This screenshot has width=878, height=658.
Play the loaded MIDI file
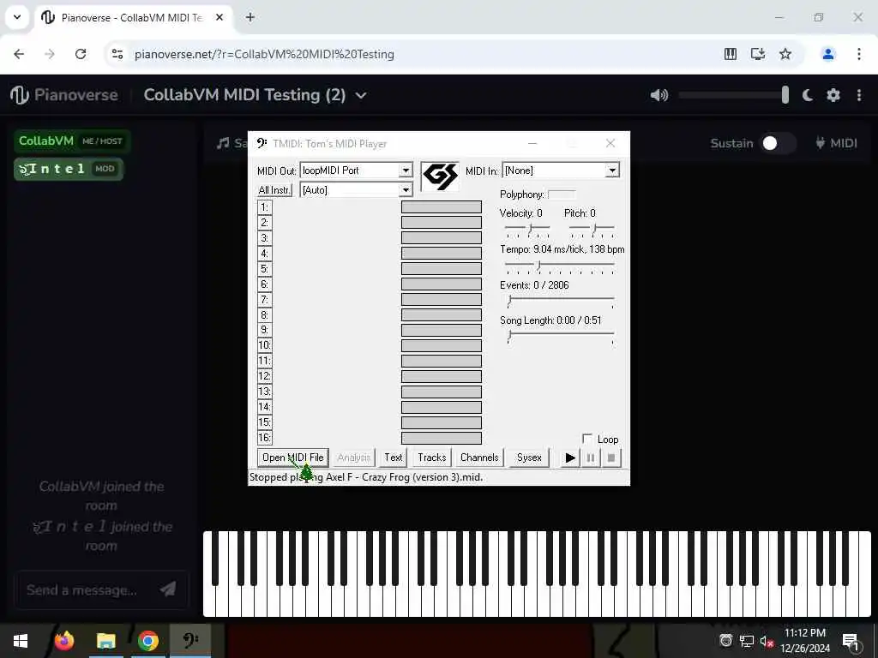click(x=570, y=458)
